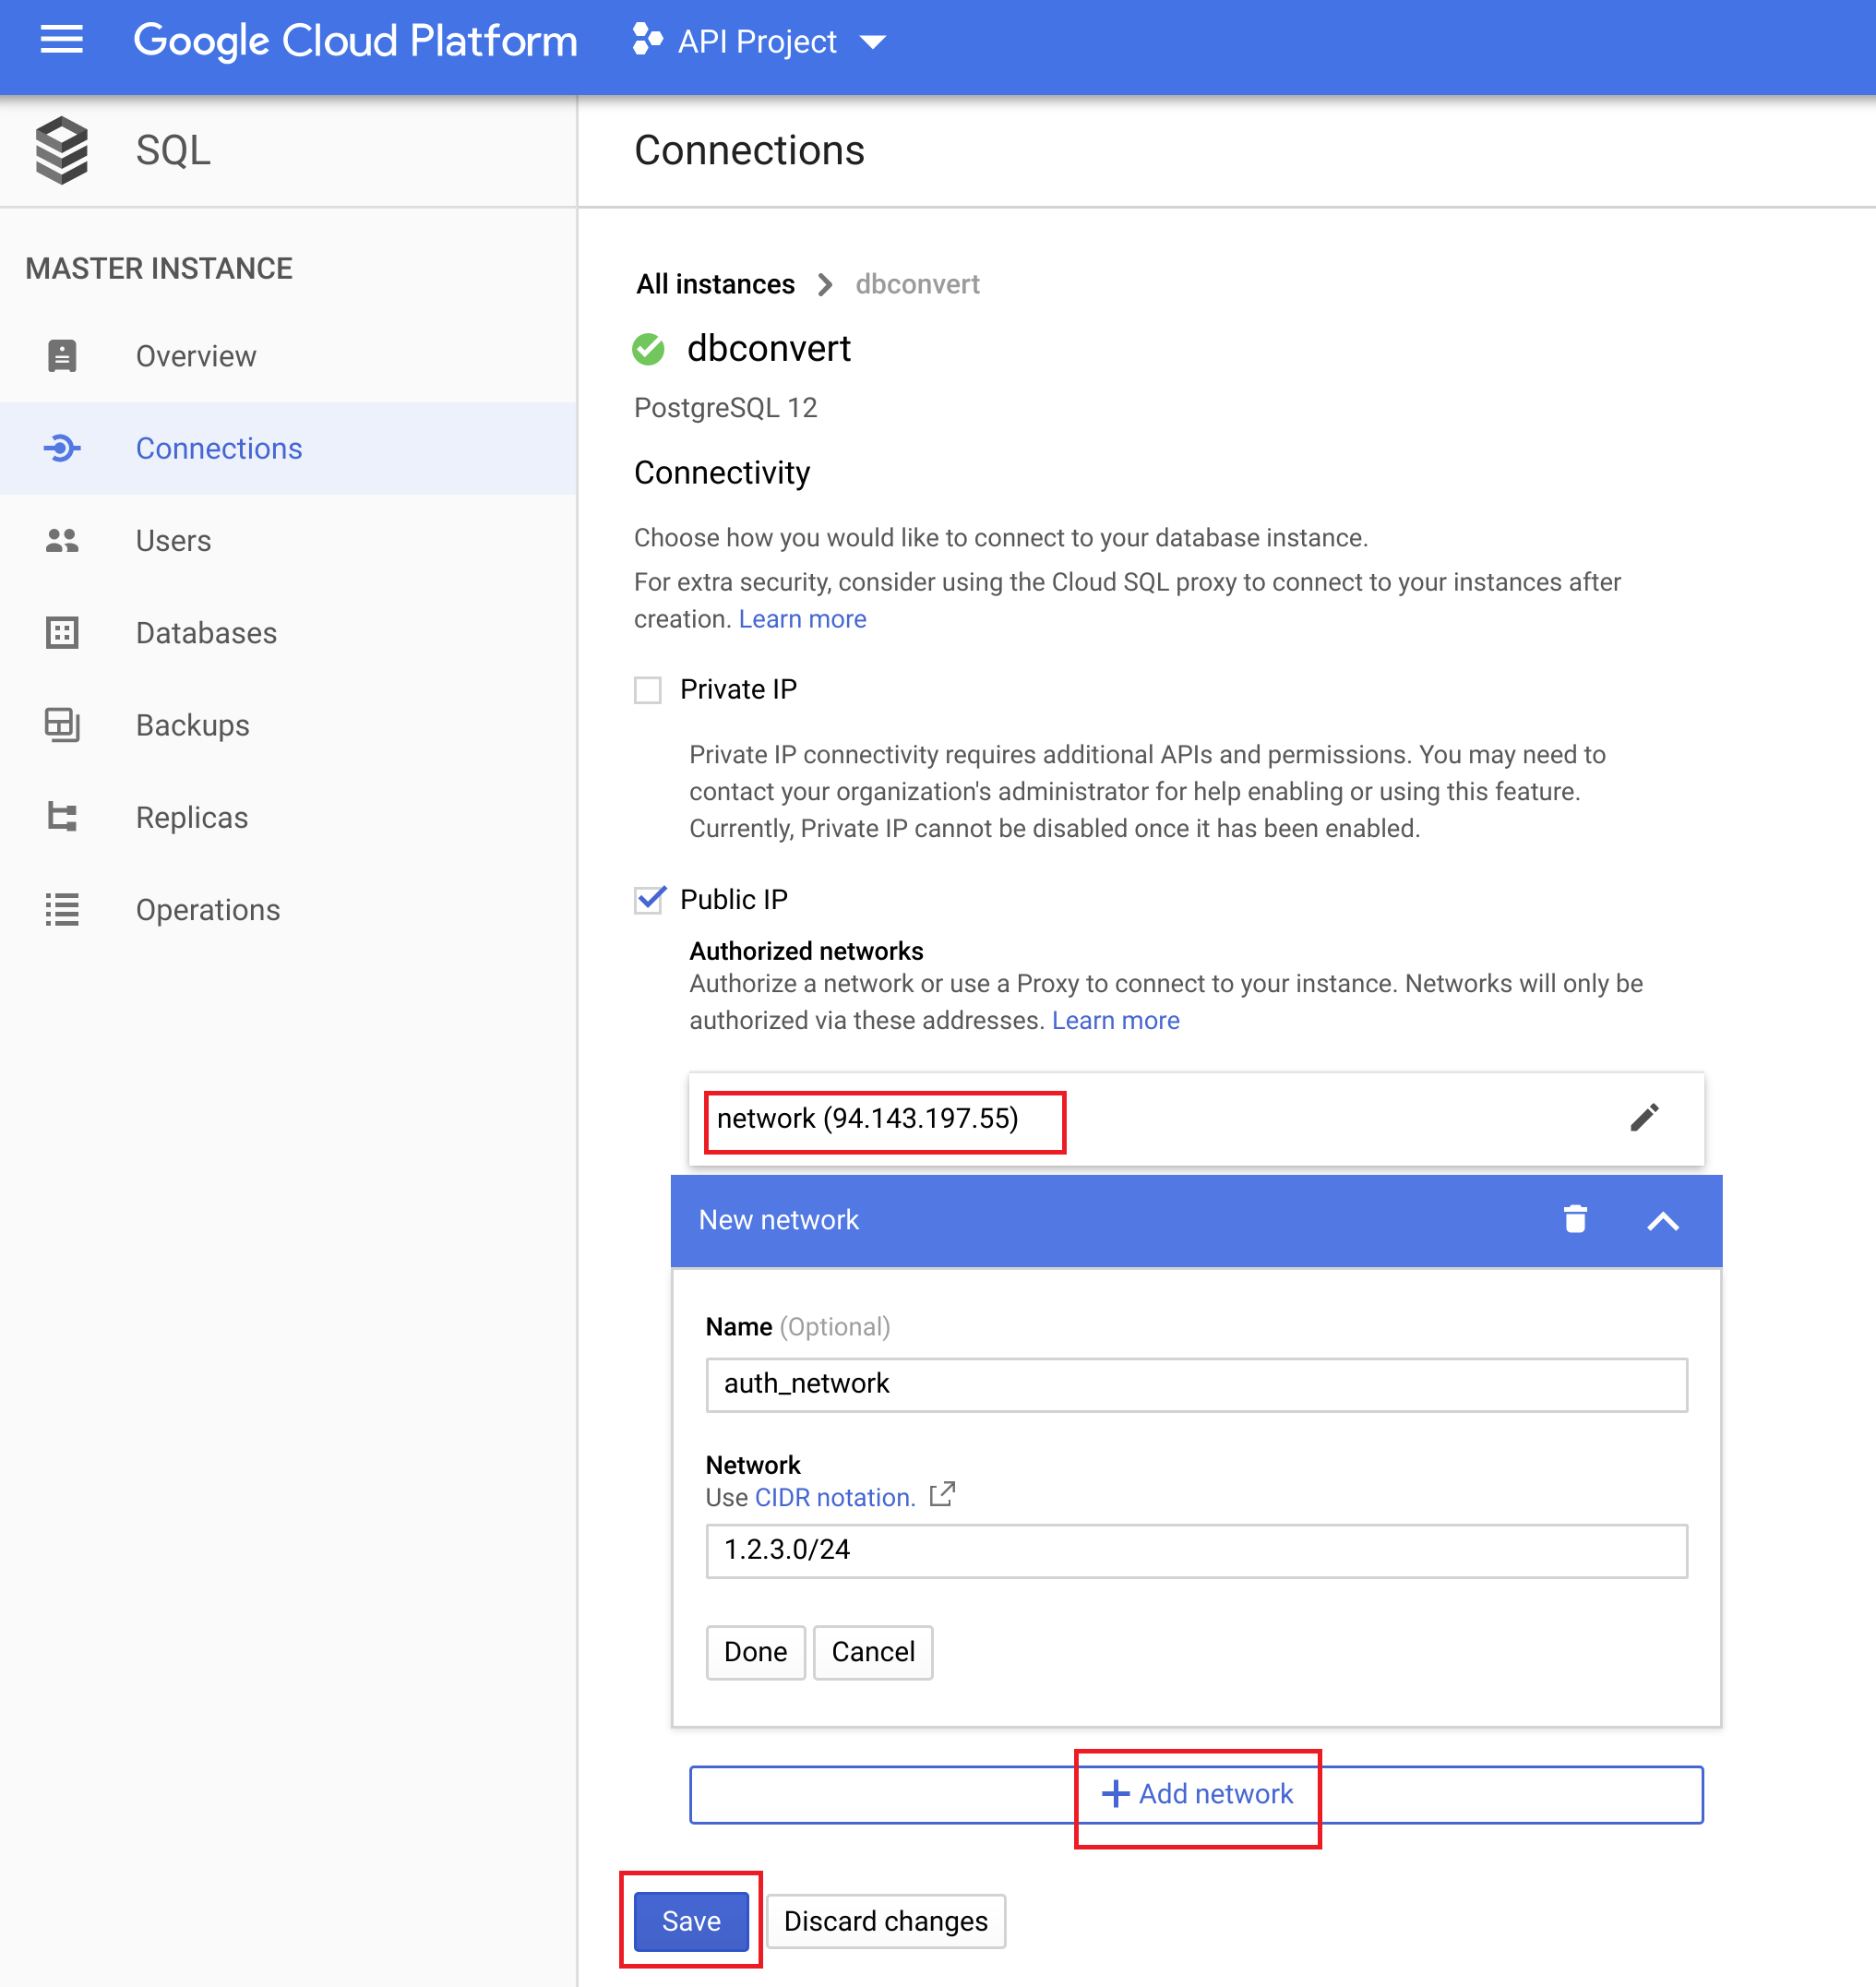Open Learn more link about Cloud SQL proxy
Image resolution: width=1876 pixels, height=1987 pixels.
pos(802,619)
